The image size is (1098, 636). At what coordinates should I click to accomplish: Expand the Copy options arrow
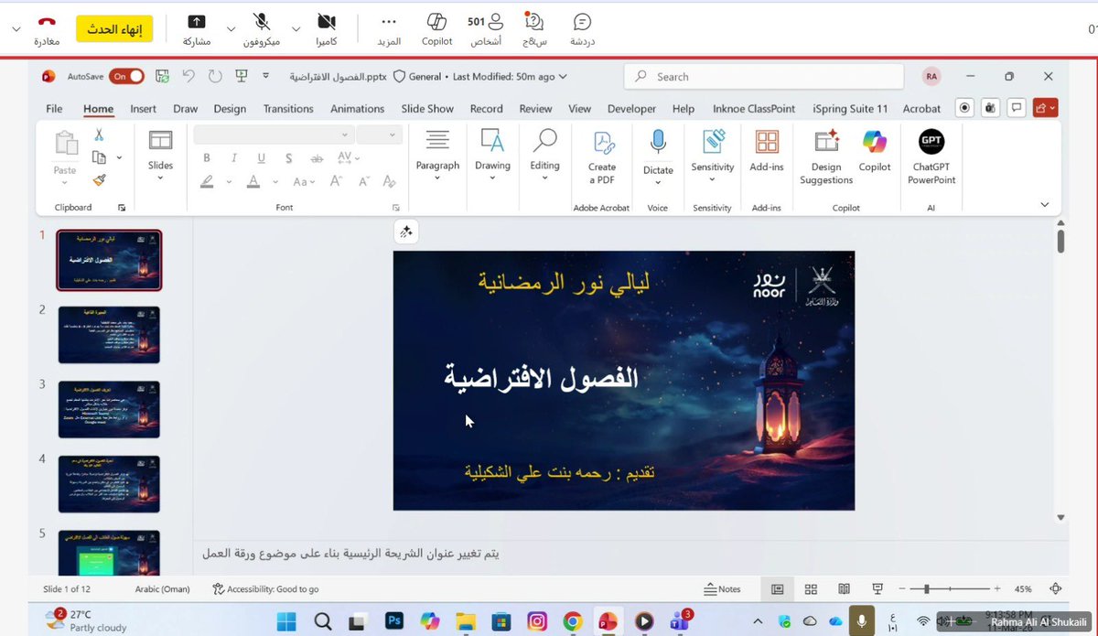(x=119, y=157)
